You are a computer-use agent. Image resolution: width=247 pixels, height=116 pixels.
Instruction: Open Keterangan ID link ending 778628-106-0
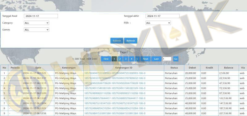tap(115, 83)
